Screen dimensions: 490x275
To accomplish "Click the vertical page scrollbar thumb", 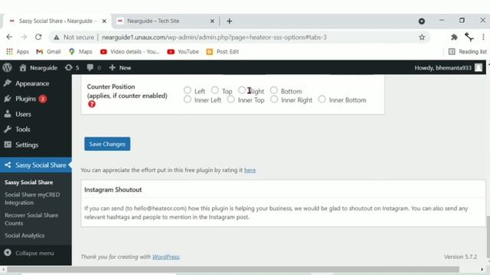I will tap(488, 236).
